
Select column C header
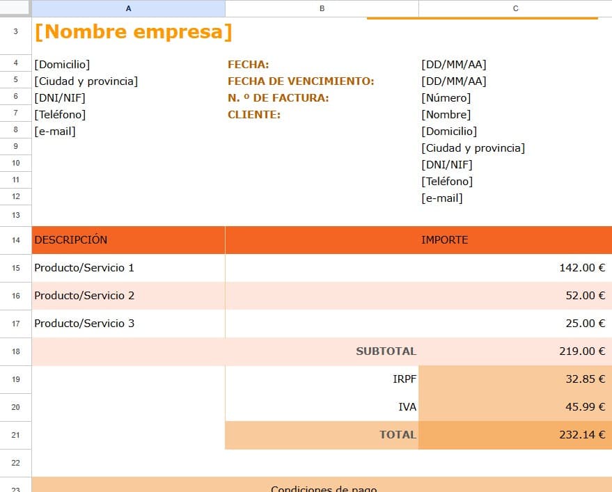(515, 8)
